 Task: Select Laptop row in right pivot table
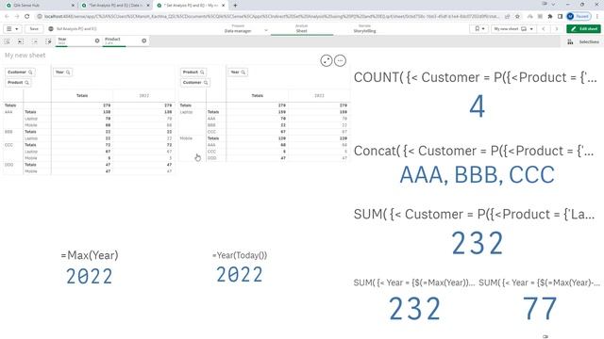point(186,112)
